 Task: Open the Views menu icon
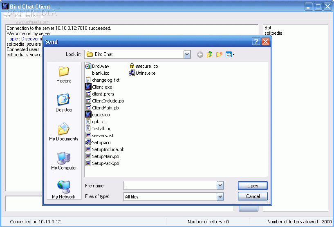point(229,54)
